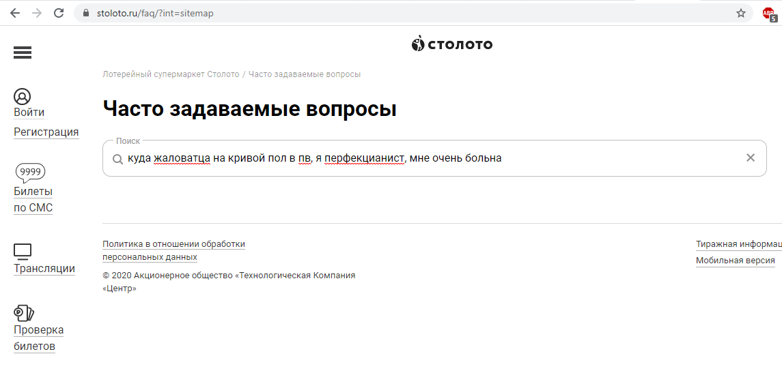Click the Столото logo

tap(452, 44)
